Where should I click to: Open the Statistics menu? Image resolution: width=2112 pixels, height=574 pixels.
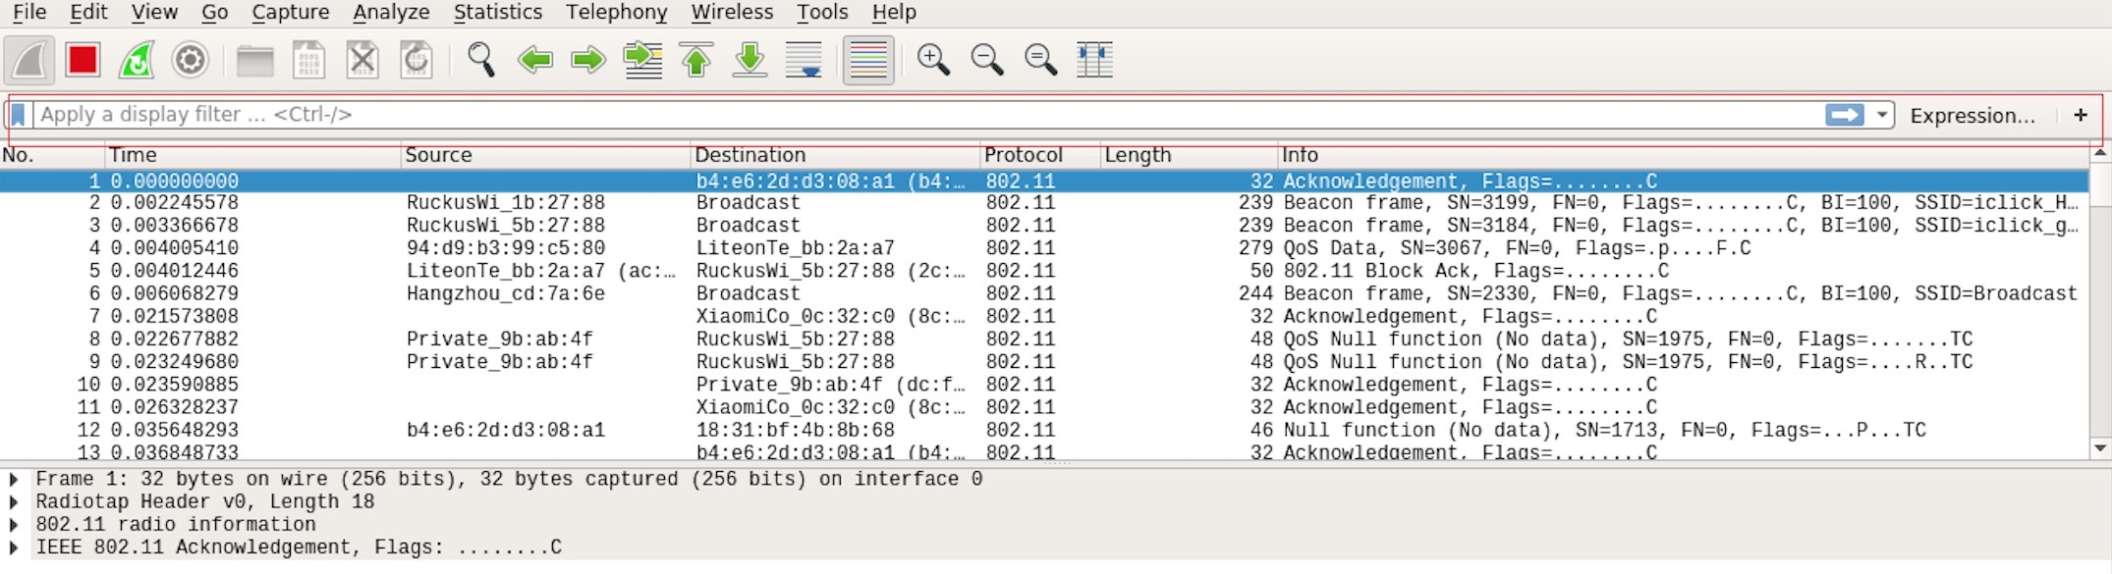497,13
